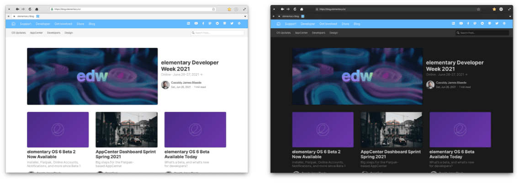
Task: Add a new tab in the dark window
Action: tap(274, 16)
